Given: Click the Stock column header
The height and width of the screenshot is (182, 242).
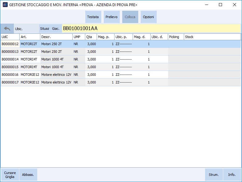Looking at the screenshot, I should pos(212,37).
